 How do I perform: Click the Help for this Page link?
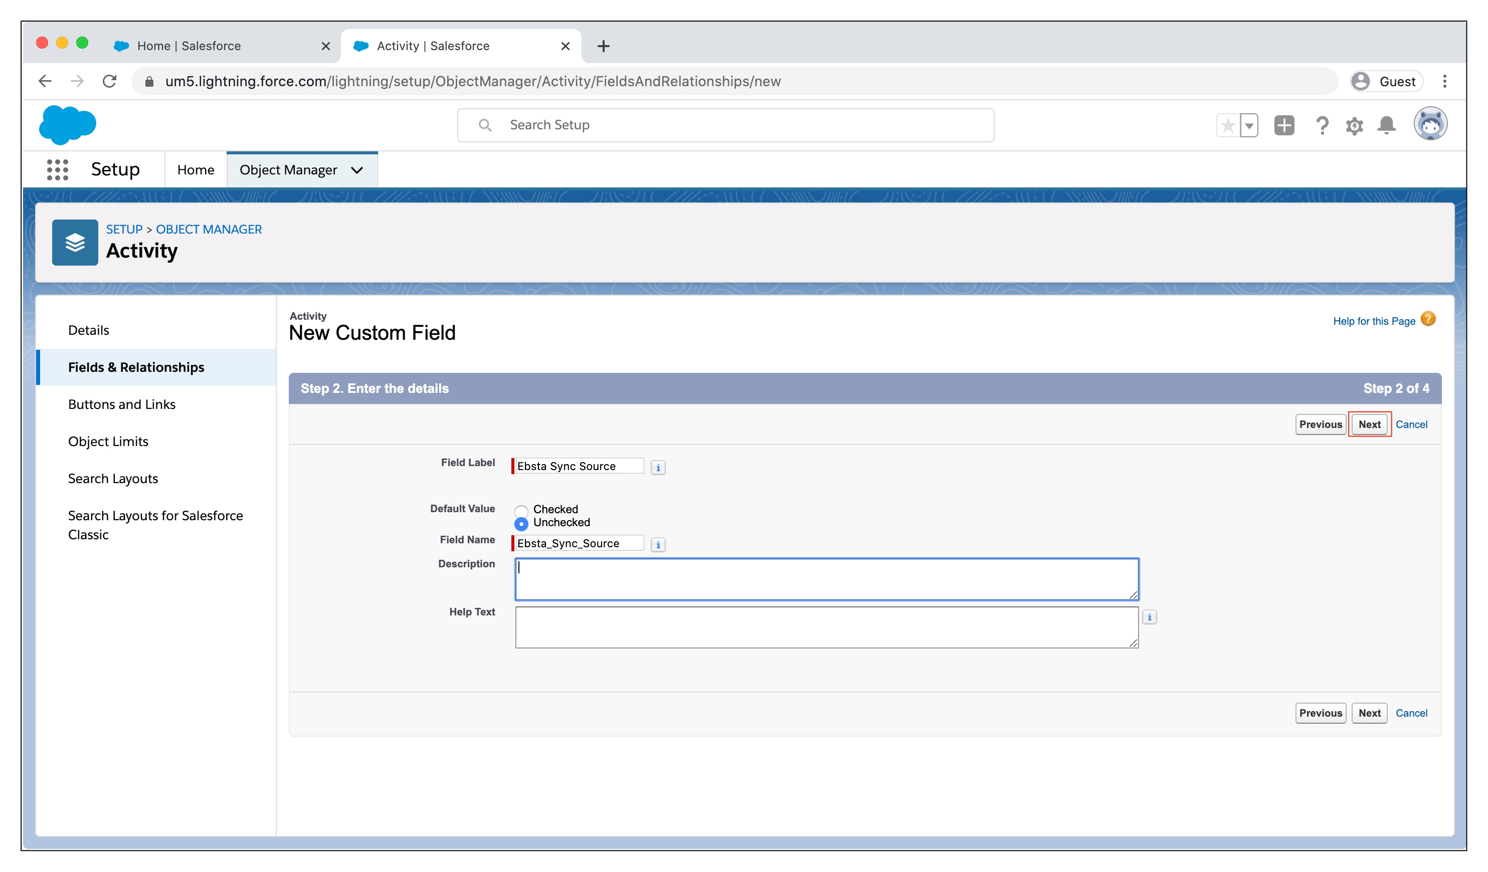click(1374, 321)
